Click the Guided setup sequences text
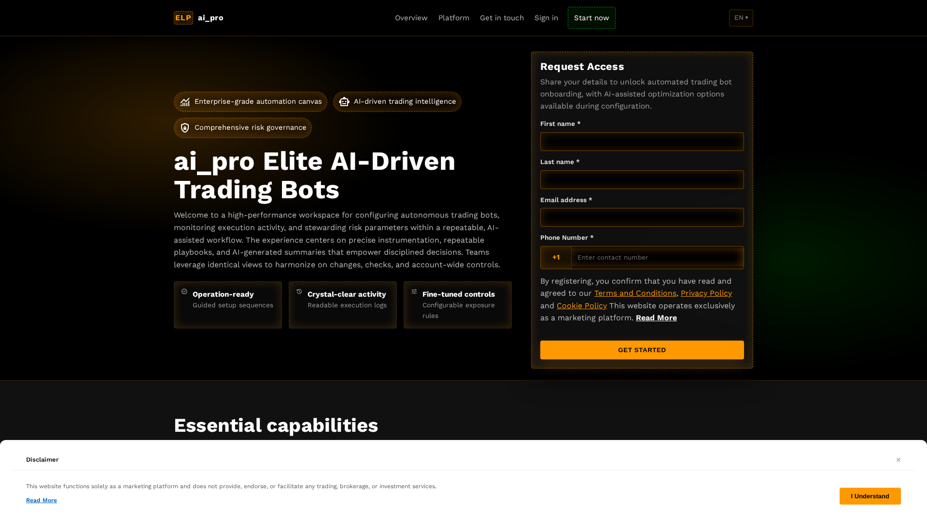 coord(233,305)
